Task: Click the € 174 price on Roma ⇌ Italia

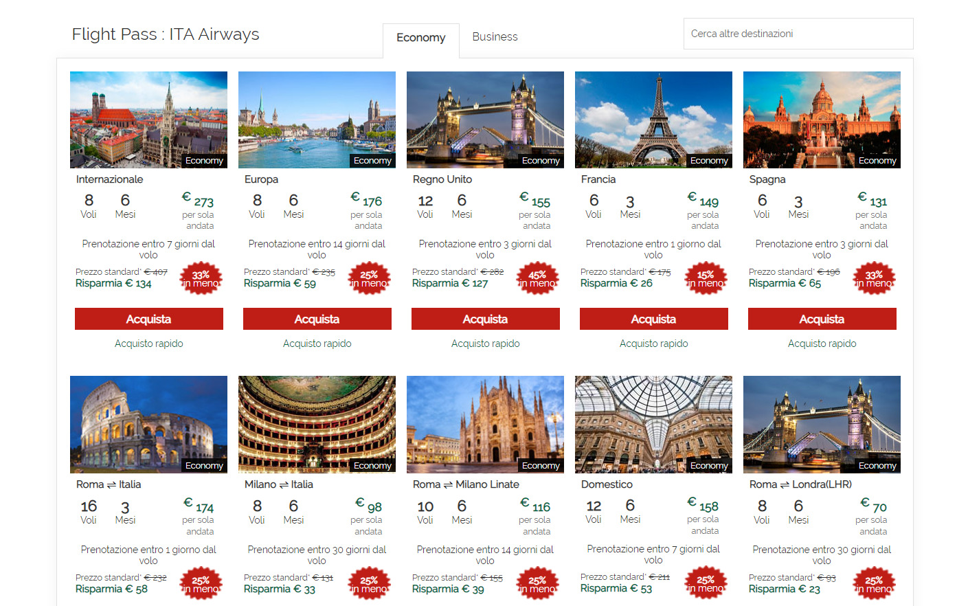Action: pos(199,506)
